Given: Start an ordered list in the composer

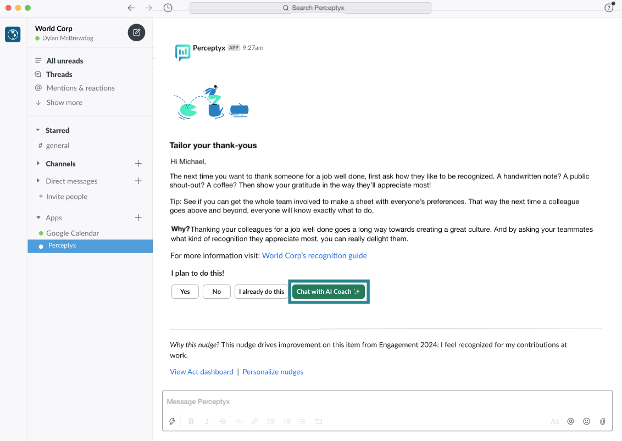Looking at the screenshot, I should [x=271, y=421].
